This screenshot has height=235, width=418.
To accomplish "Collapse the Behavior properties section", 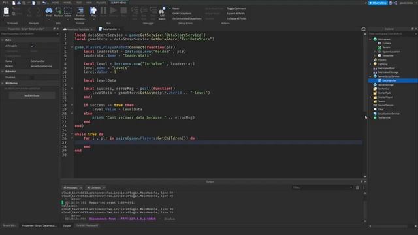I will 3,72.
